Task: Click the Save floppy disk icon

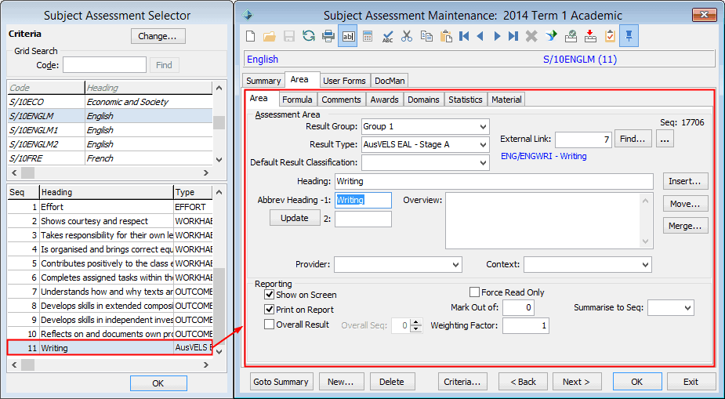Action: click(289, 36)
